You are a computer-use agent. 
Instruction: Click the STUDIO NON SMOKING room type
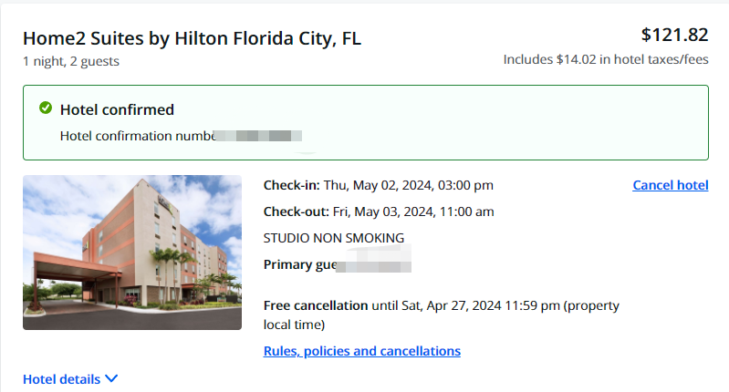(x=333, y=238)
